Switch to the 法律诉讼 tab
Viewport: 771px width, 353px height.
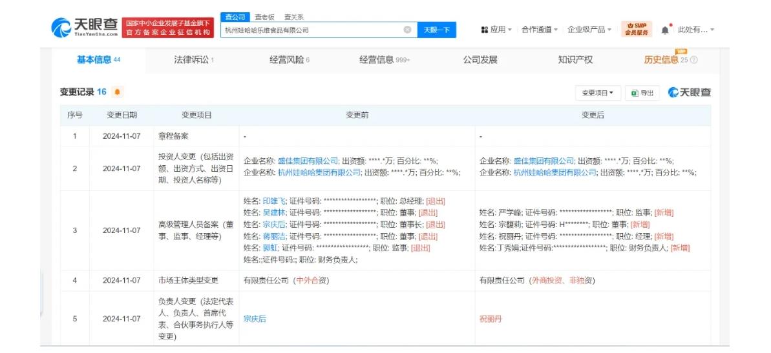[194, 60]
